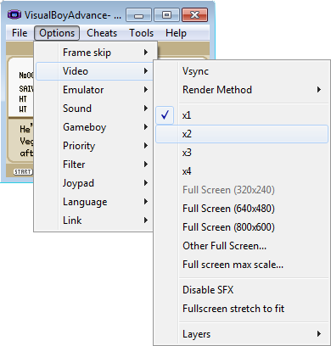The image size is (331, 346).
Task: Minimize the VisualBoyAdvance window
Action: coord(138,14)
